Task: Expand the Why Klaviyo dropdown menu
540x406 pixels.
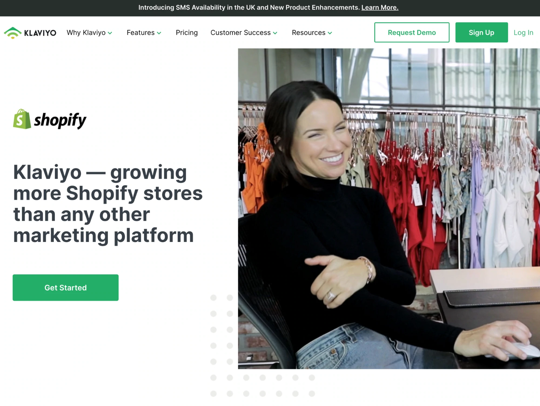Action: click(89, 32)
